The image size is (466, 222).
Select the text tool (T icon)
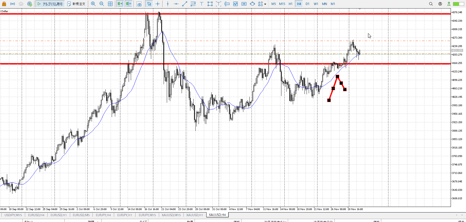(201, 4)
